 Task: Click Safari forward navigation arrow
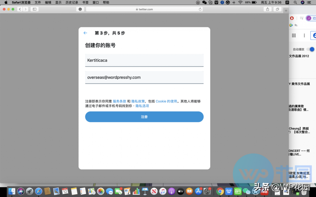[25, 9]
